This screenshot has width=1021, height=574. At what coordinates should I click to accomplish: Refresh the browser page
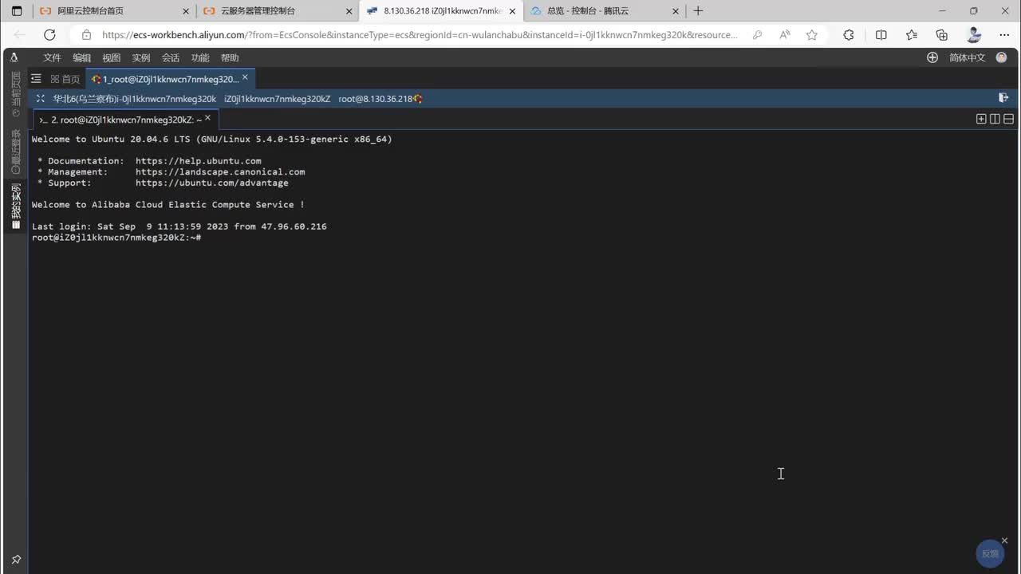49,35
